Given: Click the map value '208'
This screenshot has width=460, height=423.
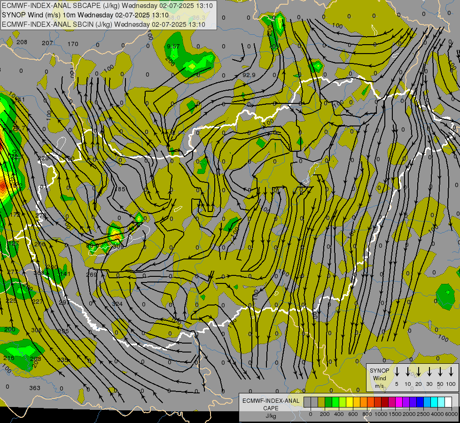Looking at the screenshot, I should point(22,42).
